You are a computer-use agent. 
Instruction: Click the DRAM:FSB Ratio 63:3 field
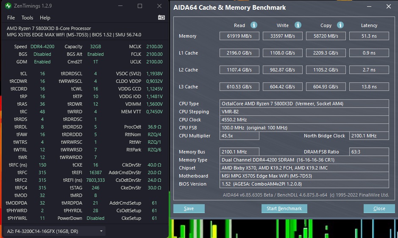point(369,152)
